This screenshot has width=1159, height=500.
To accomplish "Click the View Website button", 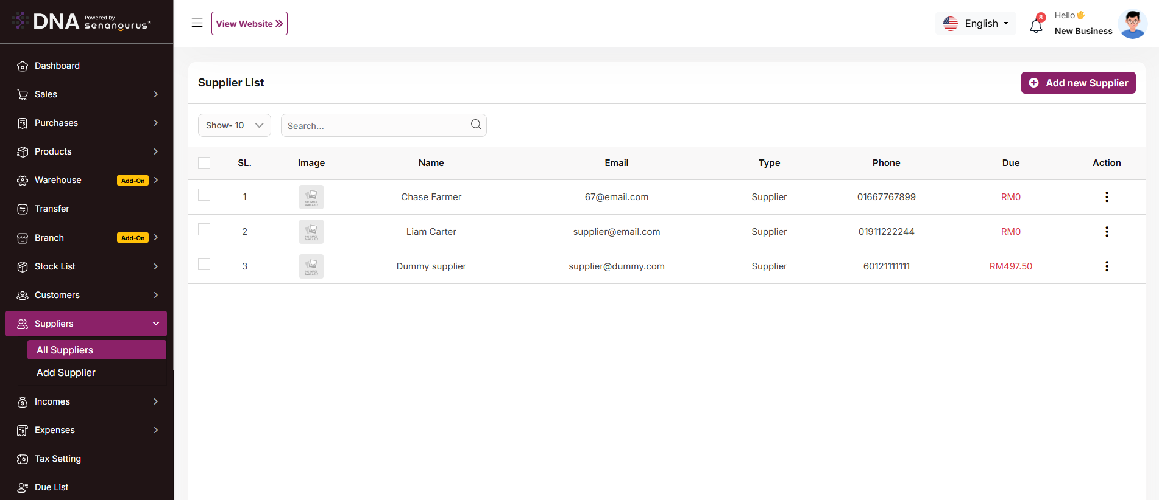I will tap(249, 24).
